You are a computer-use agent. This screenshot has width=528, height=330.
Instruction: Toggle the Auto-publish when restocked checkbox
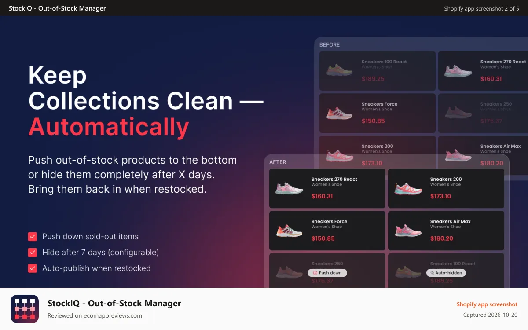[x=33, y=268]
